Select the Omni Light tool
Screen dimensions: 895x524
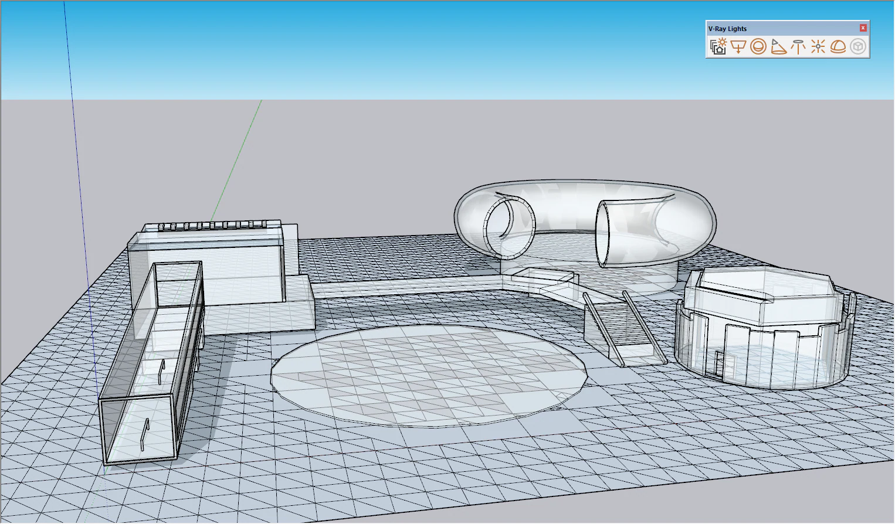[x=818, y=47]
